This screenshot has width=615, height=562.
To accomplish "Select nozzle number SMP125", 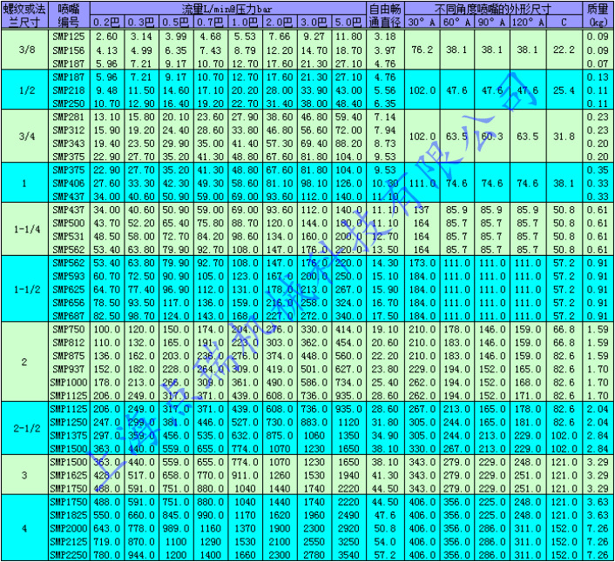I will (x=69, y=37).
